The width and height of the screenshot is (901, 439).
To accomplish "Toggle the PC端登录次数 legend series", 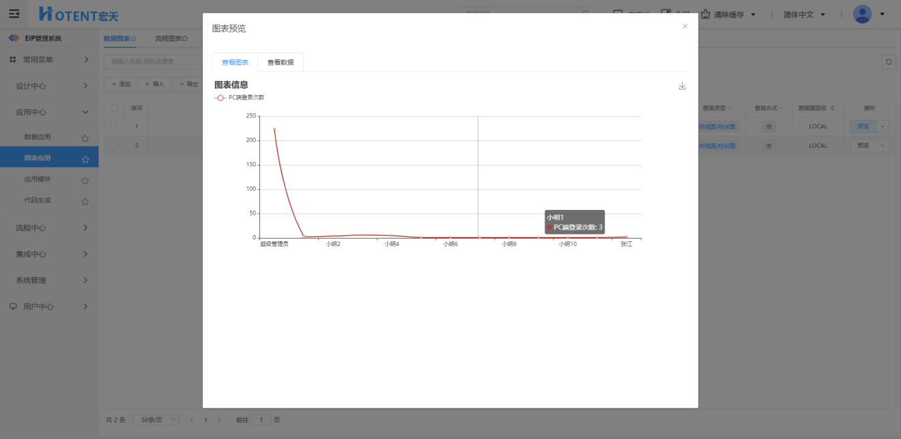I will [239, 97].
